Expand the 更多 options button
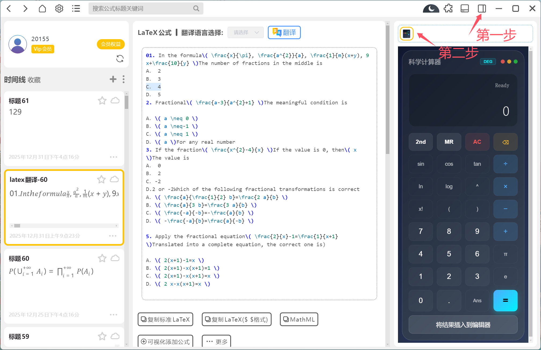This screenshot has height=350, width=541. click(216, 341)
